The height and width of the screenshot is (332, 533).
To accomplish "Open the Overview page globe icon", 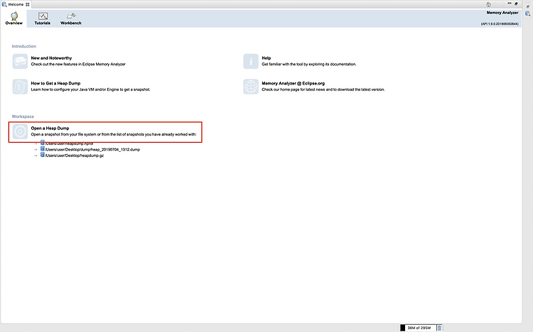I will pos(14,16).
